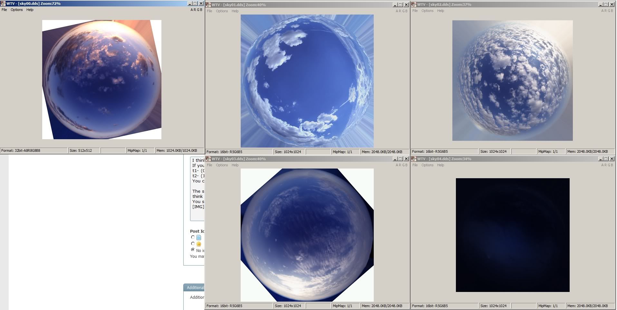Click 'Format: 16bit-R5G6B5' status in sky01.dds
The width and height of the screenshot is (617, 310).
[x=239, y=152]
